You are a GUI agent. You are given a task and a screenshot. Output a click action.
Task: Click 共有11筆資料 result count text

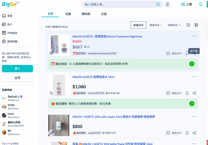57,27
